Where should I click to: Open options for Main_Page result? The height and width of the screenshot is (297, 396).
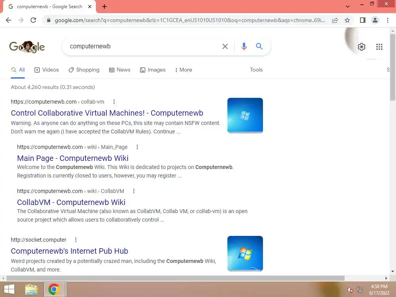pyautogui.click(x=137, y=147)
